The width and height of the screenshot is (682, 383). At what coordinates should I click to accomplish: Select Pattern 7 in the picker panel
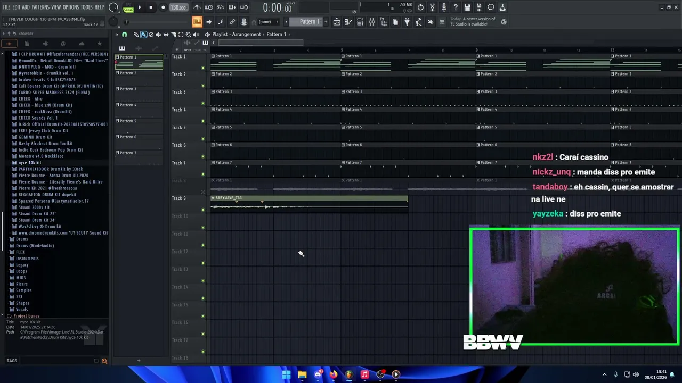click(139, 158)
